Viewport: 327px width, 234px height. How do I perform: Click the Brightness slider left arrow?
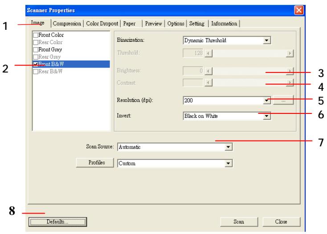(208, 71)
